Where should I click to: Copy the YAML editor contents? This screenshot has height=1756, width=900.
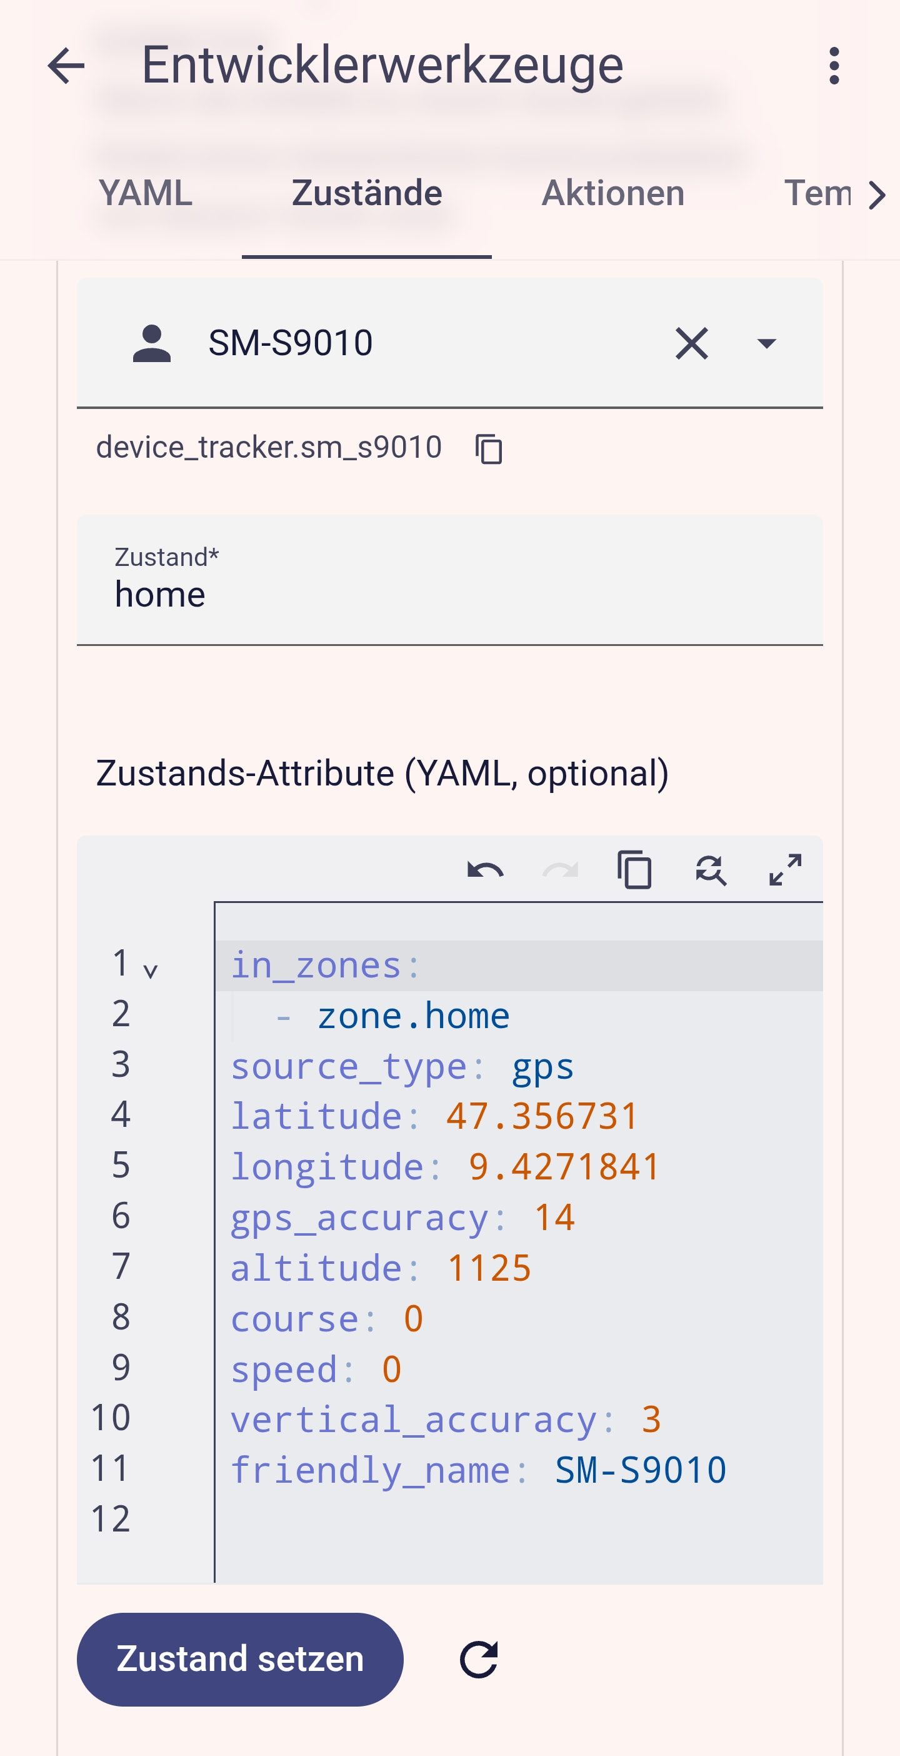[635, 870]
